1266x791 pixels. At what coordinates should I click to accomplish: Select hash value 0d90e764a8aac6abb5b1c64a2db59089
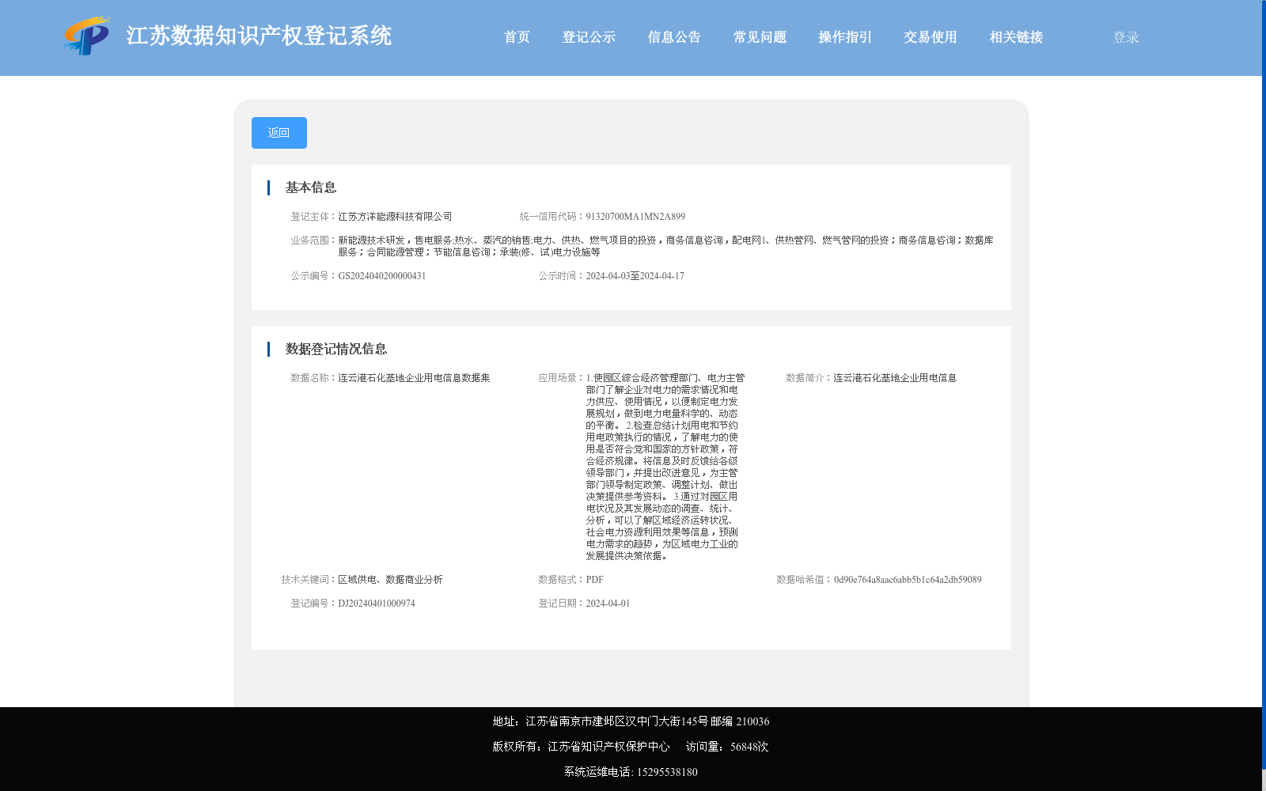(908, 580)
